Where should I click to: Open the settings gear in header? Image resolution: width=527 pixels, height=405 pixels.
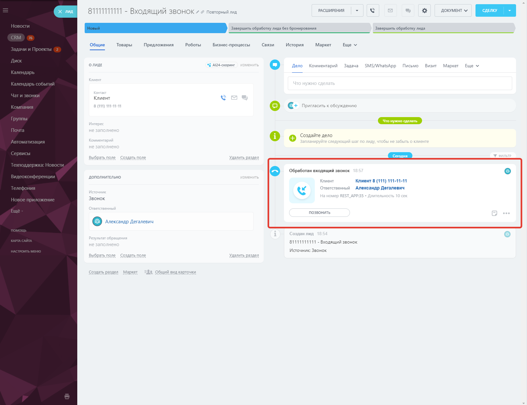coord(424,11)
